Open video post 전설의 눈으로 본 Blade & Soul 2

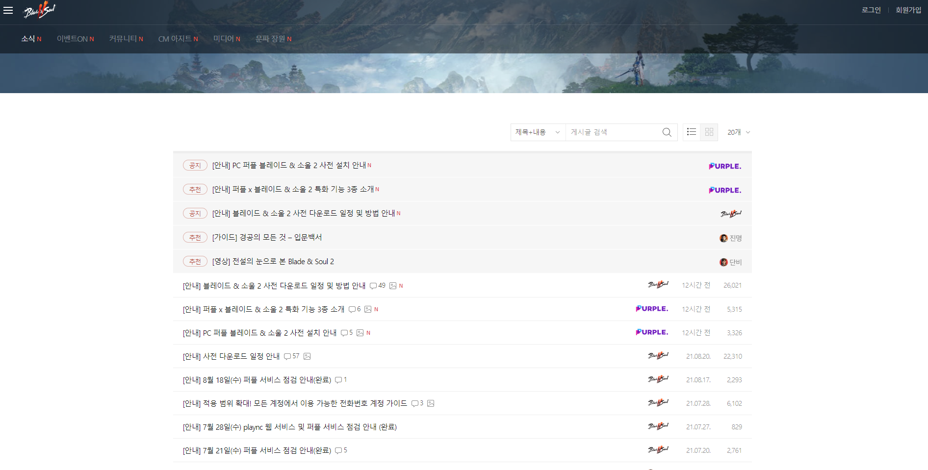coord(273,262)
